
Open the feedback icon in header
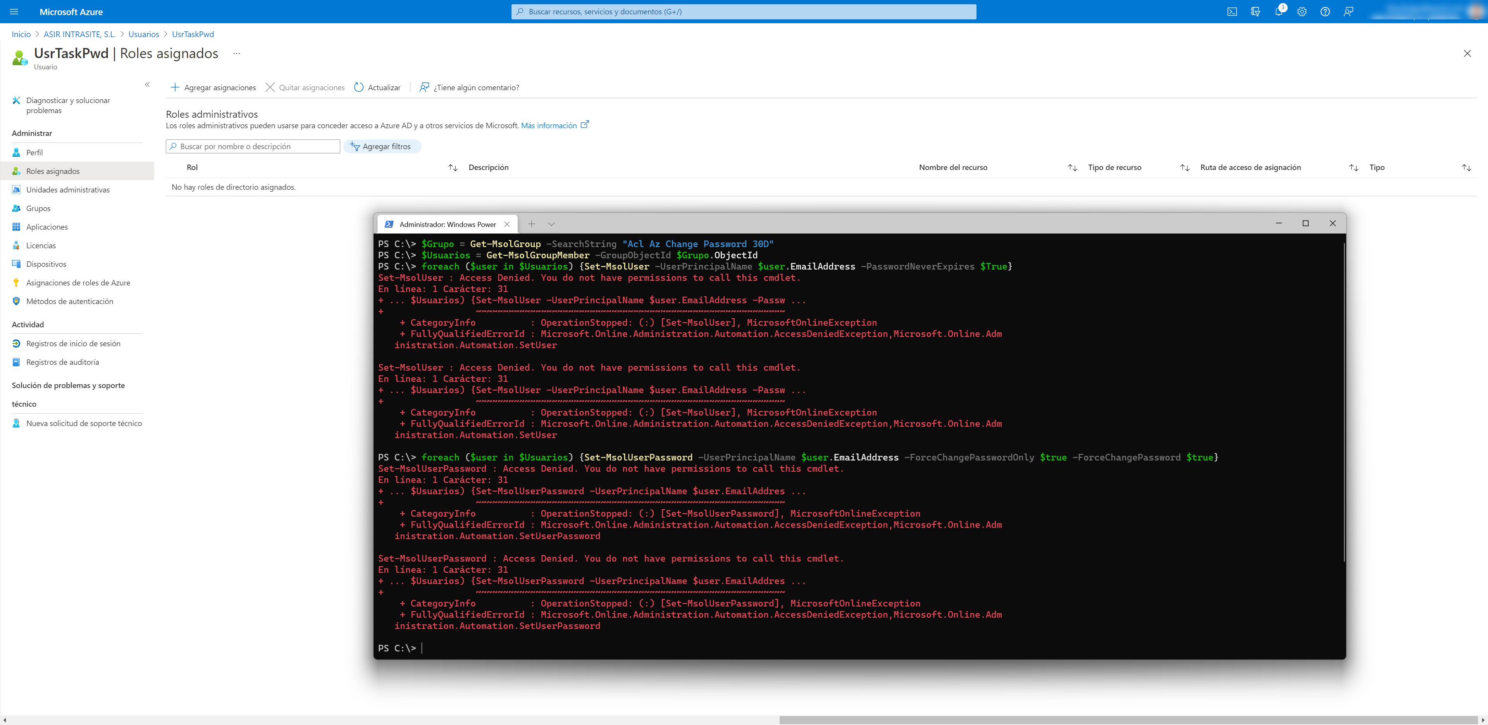[1348, 12]
